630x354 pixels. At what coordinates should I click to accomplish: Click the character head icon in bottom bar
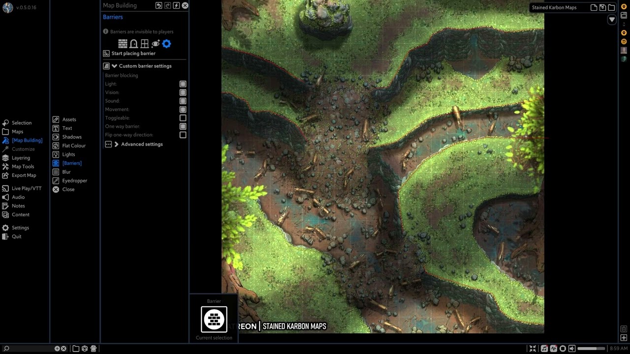pos(93,349)
